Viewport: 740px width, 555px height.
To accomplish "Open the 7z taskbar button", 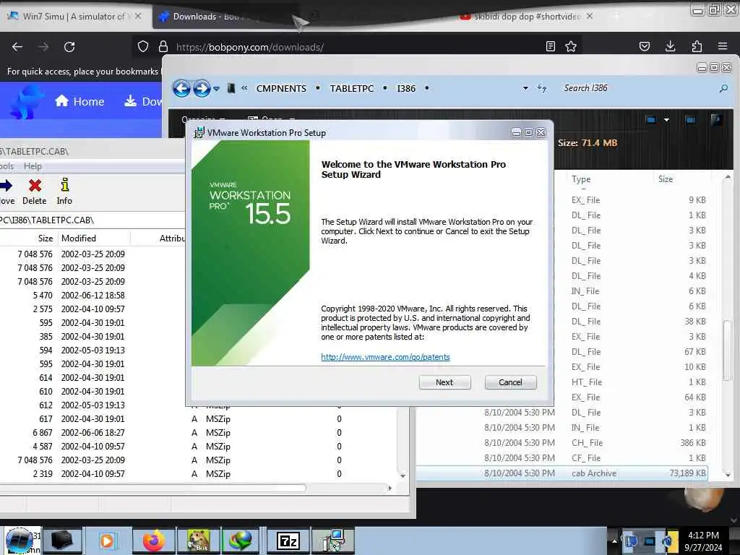I will point(288,541).
